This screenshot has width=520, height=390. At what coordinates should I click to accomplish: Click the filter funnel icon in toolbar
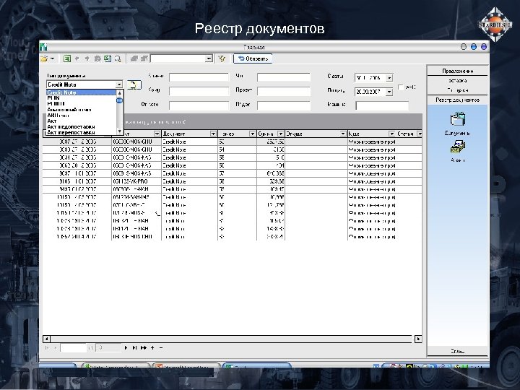222,58
